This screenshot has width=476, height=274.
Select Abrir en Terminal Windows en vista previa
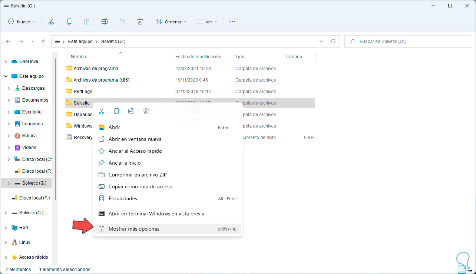pyautogui.click(x=168, y=214)
